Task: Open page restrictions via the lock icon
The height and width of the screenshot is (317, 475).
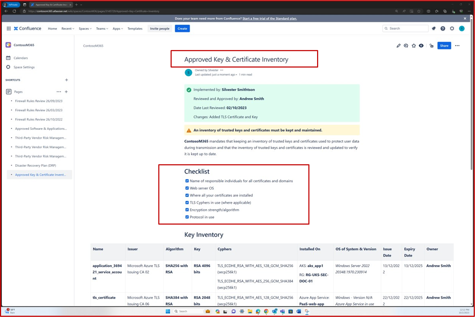Action: 432,46
